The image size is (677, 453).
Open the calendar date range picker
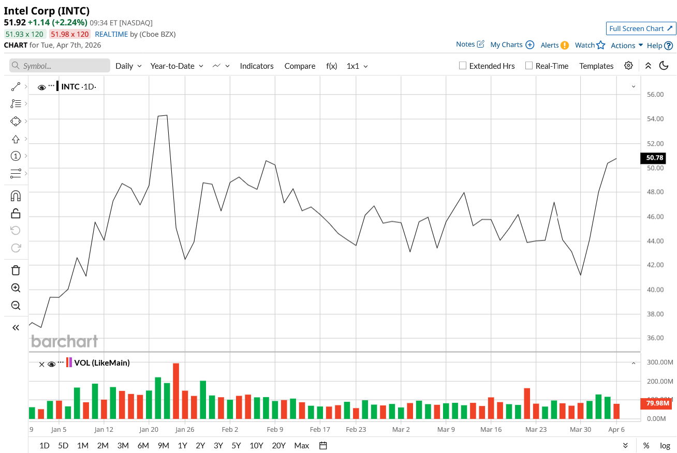click(x=323, y=445)
